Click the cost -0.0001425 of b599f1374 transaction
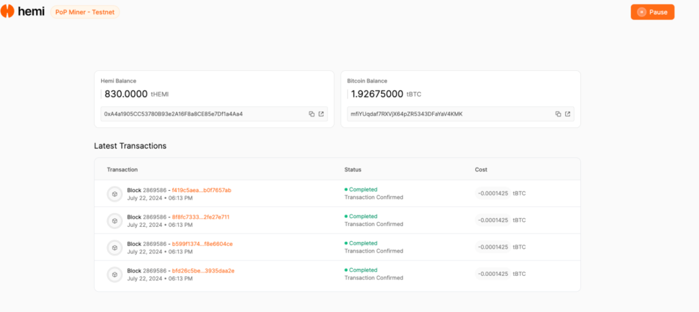 click(493, 247)
